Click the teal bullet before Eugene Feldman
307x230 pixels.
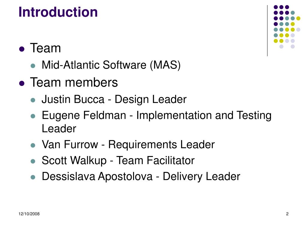(33, 116)
